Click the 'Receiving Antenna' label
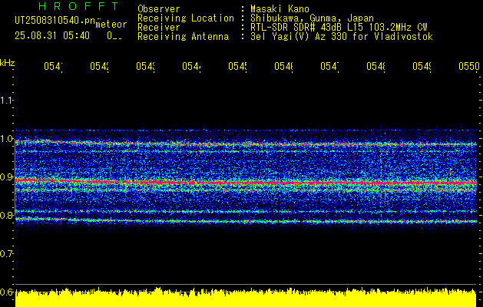Viewport: 483px width, 307px height. click(183, 37)
